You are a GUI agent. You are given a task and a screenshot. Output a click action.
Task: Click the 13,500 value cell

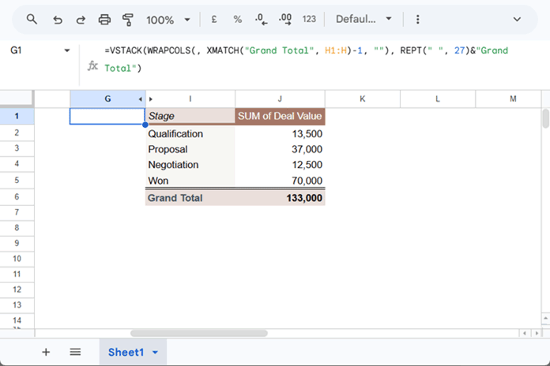coord(280,133)
